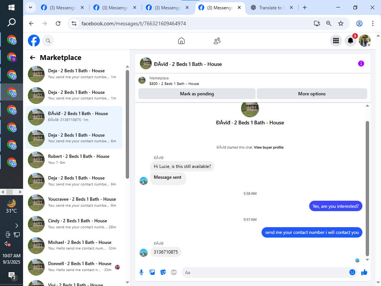Open the Donnell conversation
This screenshot has height=286, width=381.
click(74, 267)
